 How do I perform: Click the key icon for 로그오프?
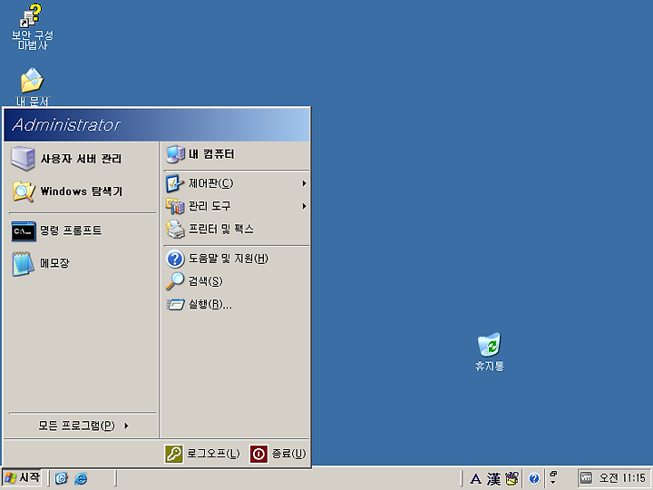[173, 454]
